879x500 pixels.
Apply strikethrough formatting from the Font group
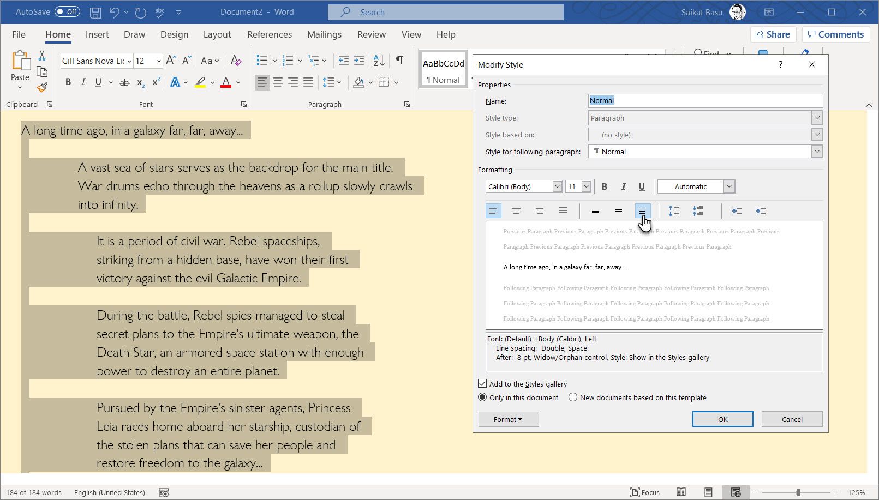(x=124, y=82)
